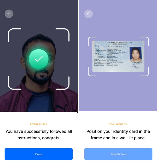Viewport: 157px width, 168px height.
Task: Click the bottom-left corner bracket of face frame
Action: coord(14,83)
